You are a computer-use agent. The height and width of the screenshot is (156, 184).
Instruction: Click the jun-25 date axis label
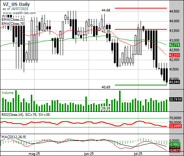[x=89, y=154]
